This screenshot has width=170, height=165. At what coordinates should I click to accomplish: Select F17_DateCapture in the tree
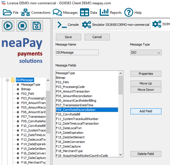[33, 158]
